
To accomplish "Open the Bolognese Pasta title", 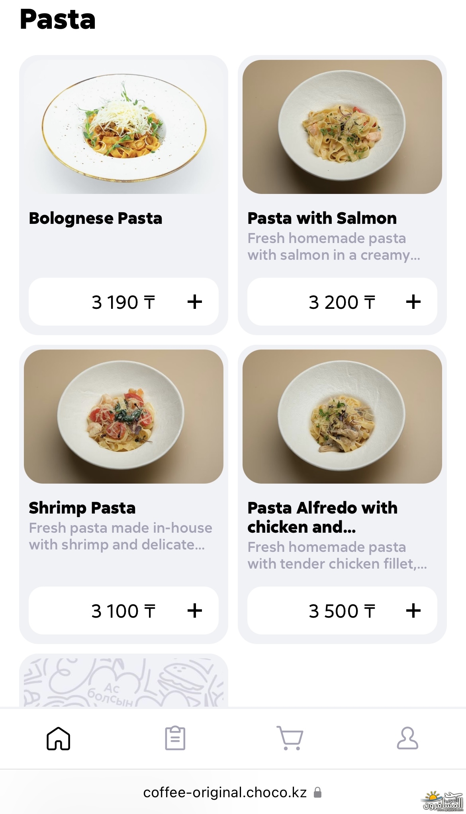I will 96,218.
